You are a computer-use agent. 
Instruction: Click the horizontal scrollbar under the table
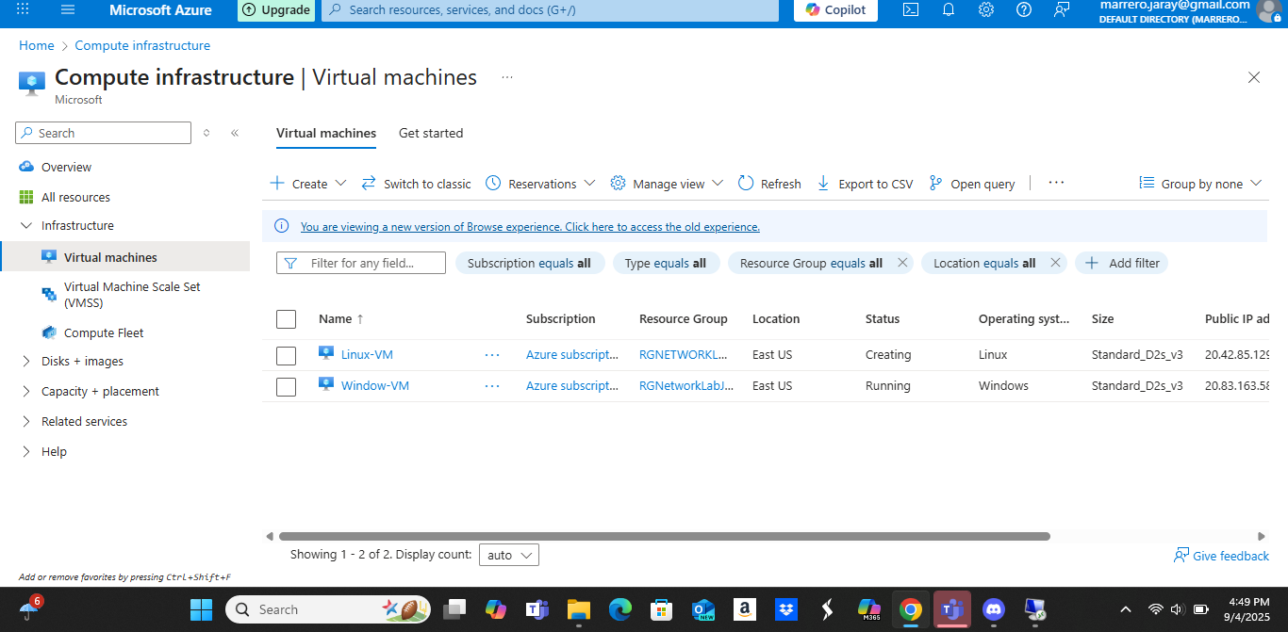[x=665, y=536]
